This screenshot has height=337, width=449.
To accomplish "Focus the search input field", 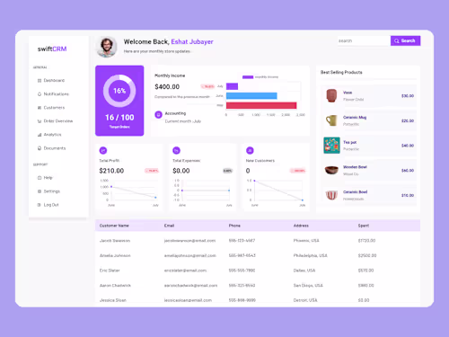I will pos(364,40).
